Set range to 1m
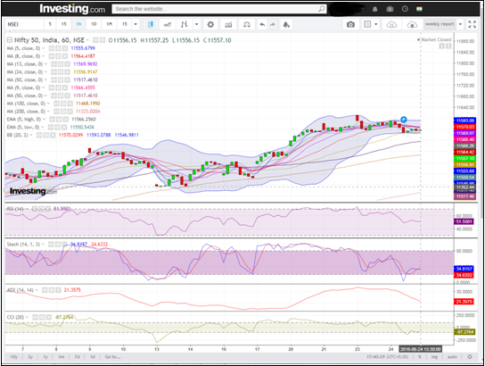The height and width of the screenshot is (366, 485). click(x=62, y=357)
